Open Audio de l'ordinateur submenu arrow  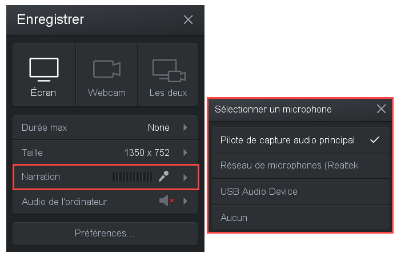pos(186,201)
